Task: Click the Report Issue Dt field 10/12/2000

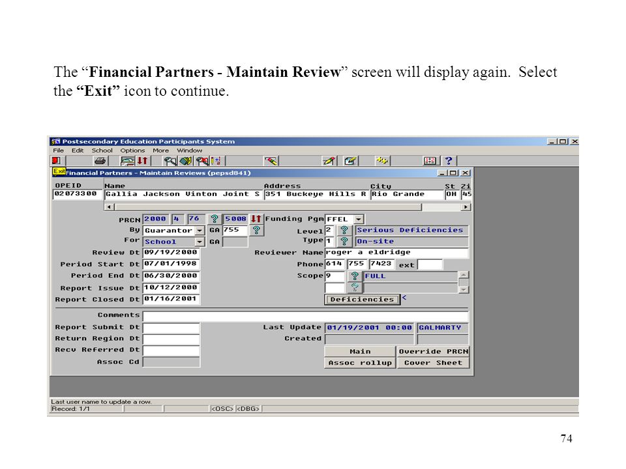Action: coord(171,287)
